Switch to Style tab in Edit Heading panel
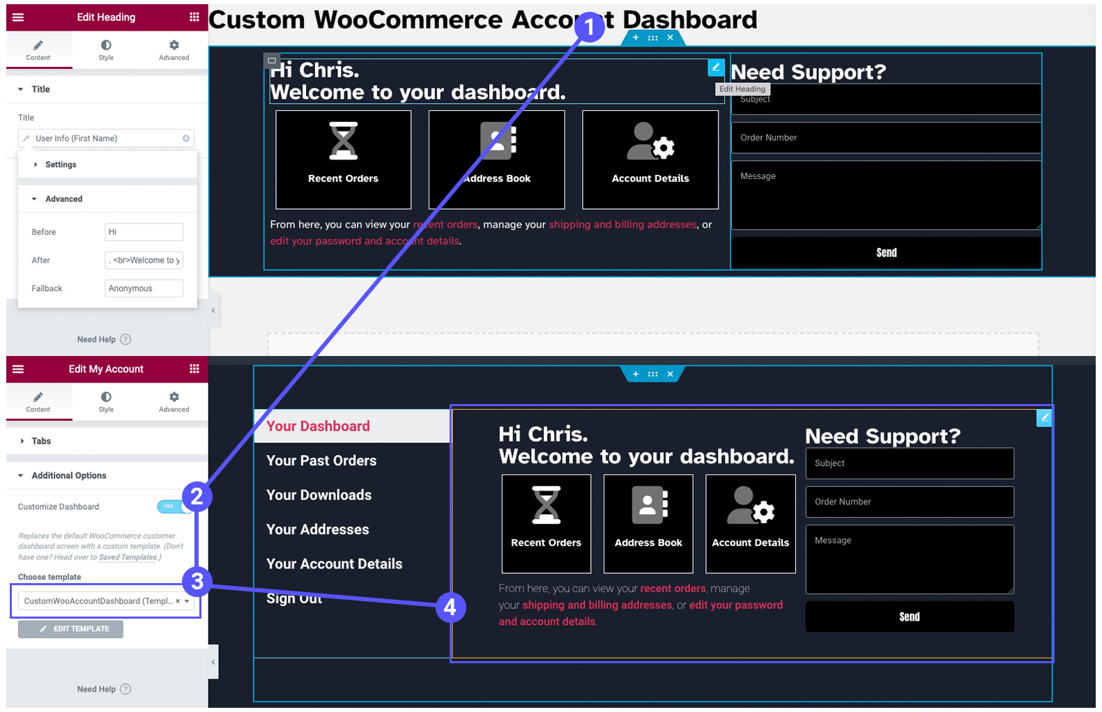This screenshot has height=712, width=1102. coord(106,50)
